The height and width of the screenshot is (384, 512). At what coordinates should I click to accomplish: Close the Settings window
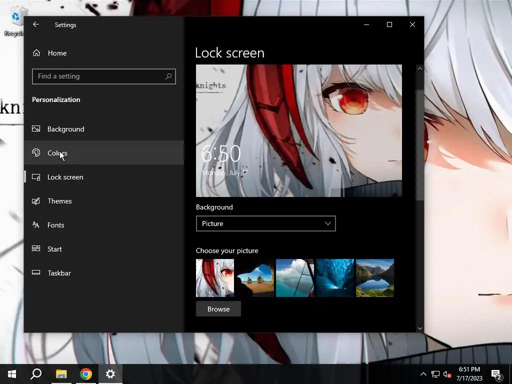pos(412,24)
